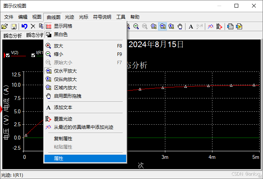Screen dimensions: 263x179
Task: Click the export to LabVIEW toolbar icon
Action: (239, 27)
